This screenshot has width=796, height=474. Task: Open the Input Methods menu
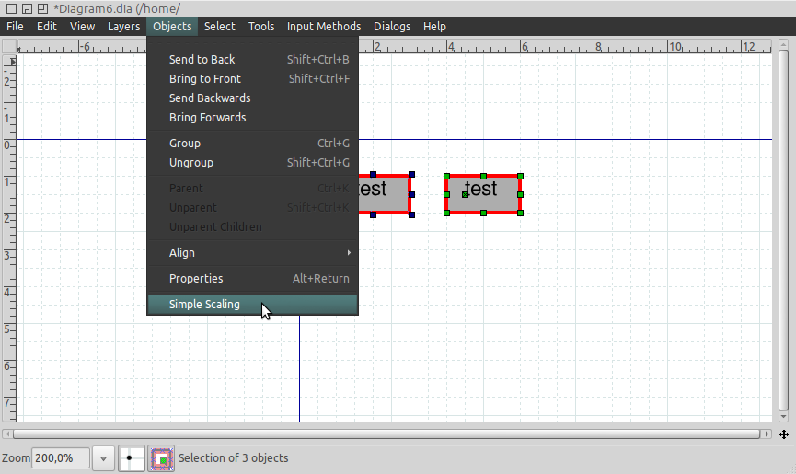point(324,27)
